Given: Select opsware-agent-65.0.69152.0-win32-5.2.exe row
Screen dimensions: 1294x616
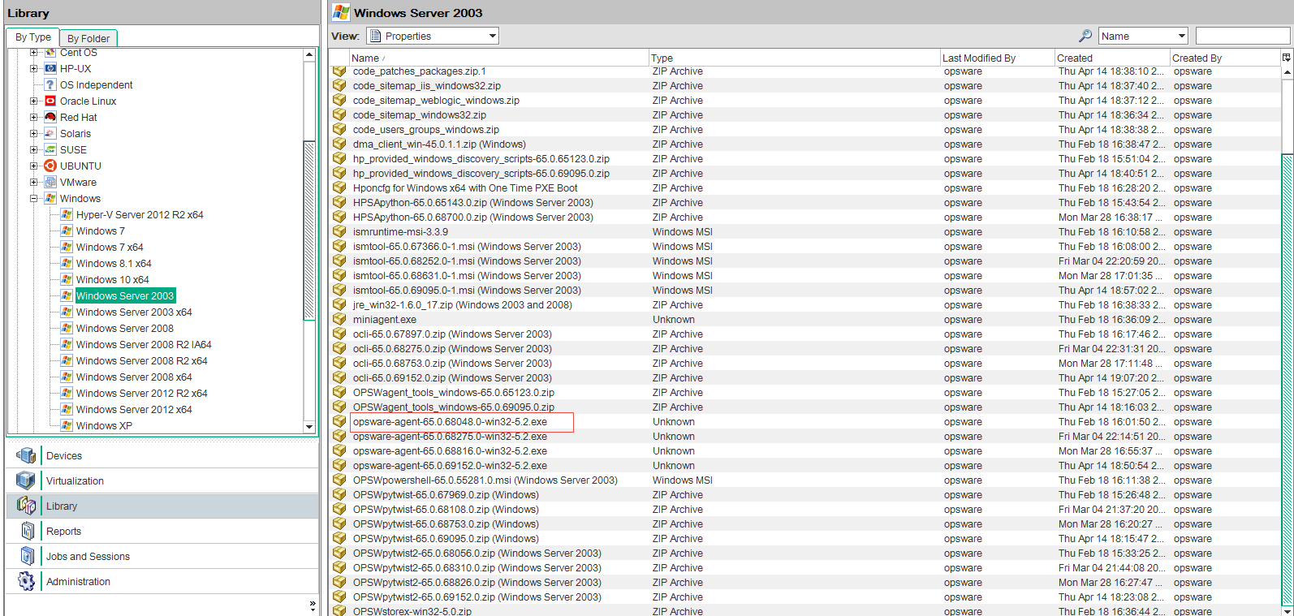Looking at the screenshot, I should [805, 466].
